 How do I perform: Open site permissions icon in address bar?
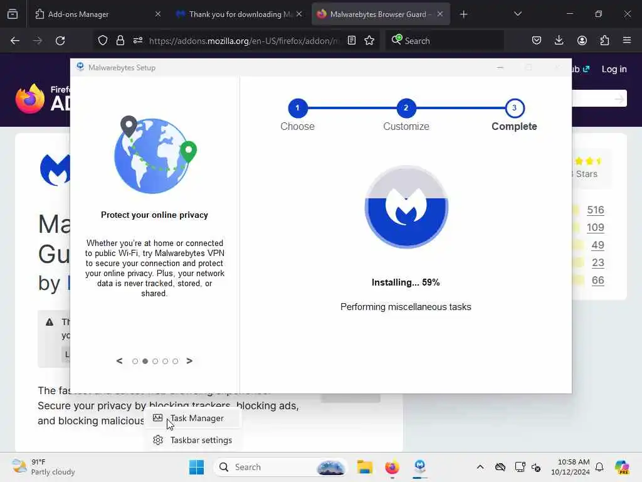point(137,41)
